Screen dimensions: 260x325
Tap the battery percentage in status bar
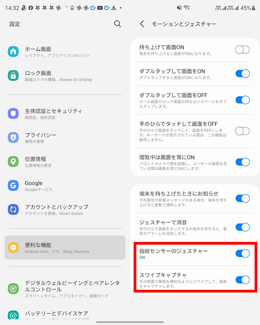point(246,8)
